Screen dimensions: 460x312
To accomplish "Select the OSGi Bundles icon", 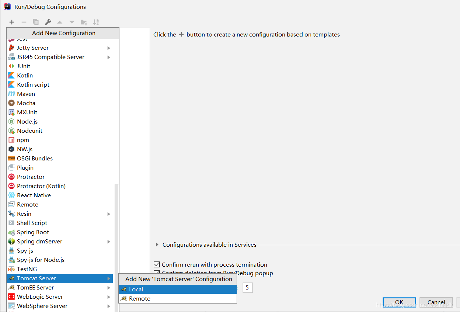I will pyautogui.click(x=11, y=159).
